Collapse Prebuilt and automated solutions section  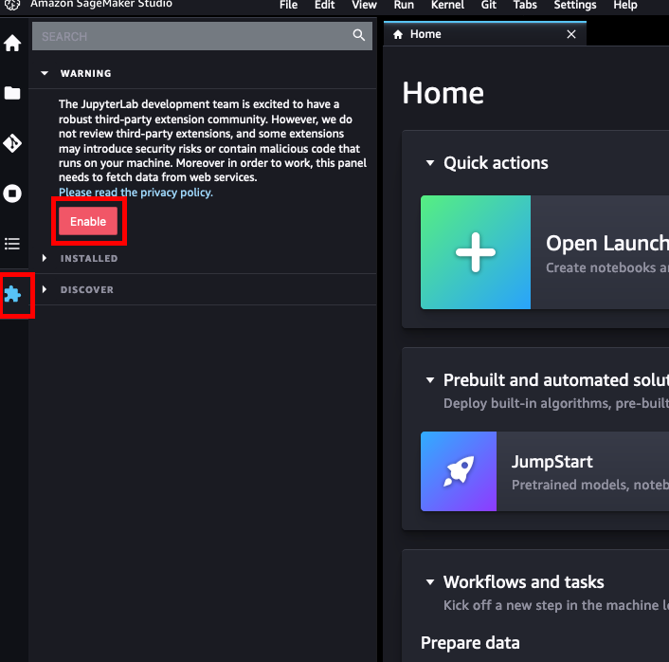[x=430, y=379]
